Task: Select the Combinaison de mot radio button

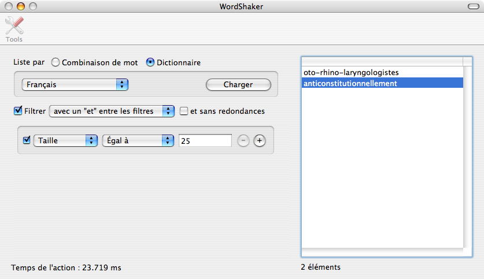Action: tap(56, 62)
